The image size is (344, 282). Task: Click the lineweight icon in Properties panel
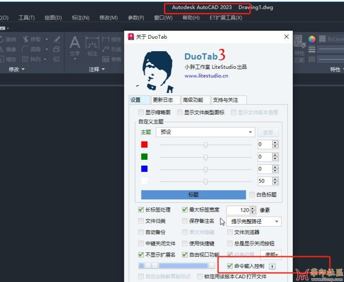tap(312, 49)
